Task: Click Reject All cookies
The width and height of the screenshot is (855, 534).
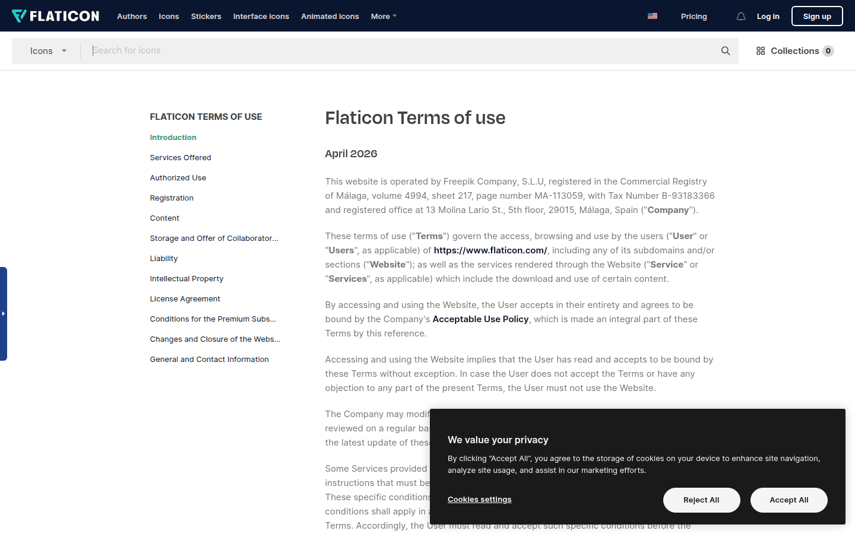Action: [701, 500]
